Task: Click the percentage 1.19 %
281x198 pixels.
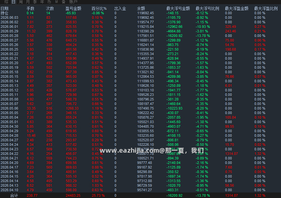Action: point(97,108)
